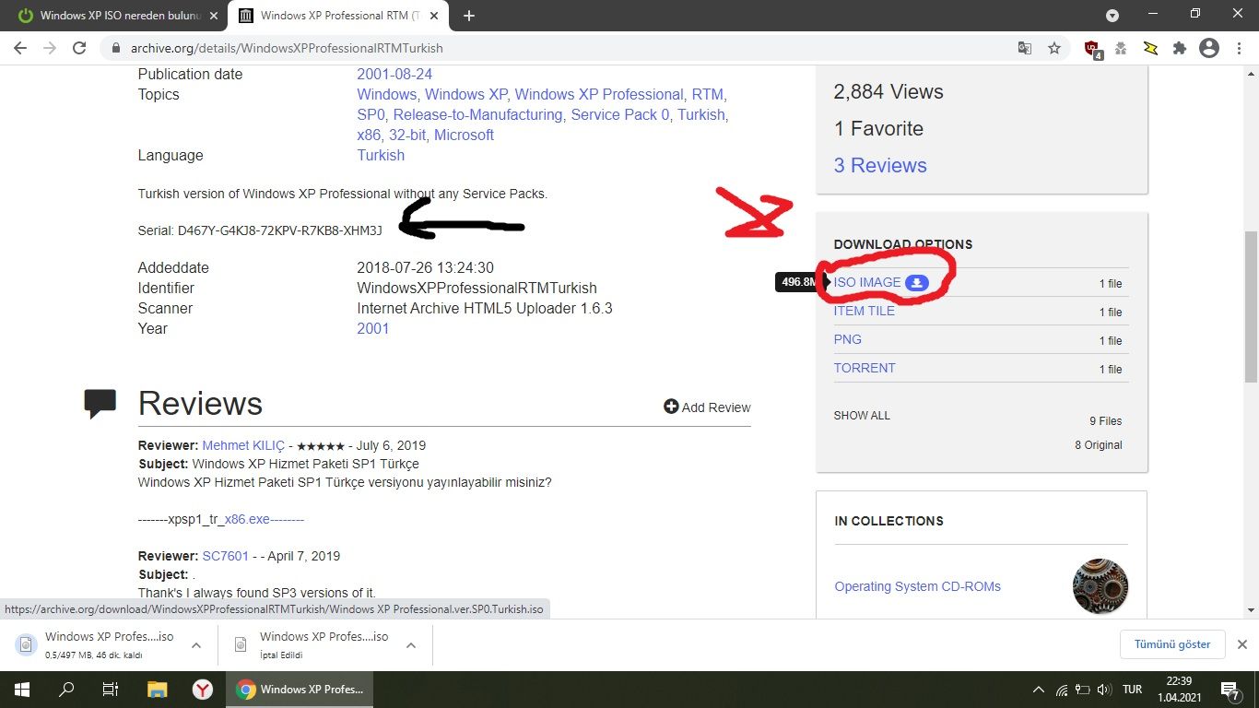Open a new browser tab

pyautogui.click(x=469, y=16)
